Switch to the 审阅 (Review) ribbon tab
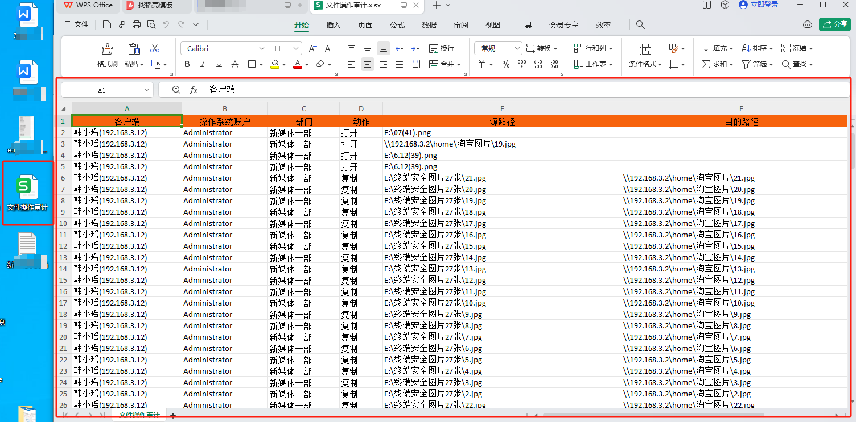The height and width of the screenshot is (422, 856). pos(461,25)
